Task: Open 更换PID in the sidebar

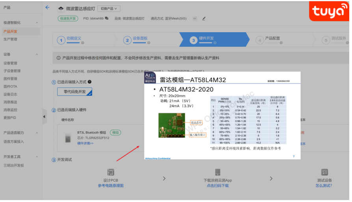Action: [10, 118]
